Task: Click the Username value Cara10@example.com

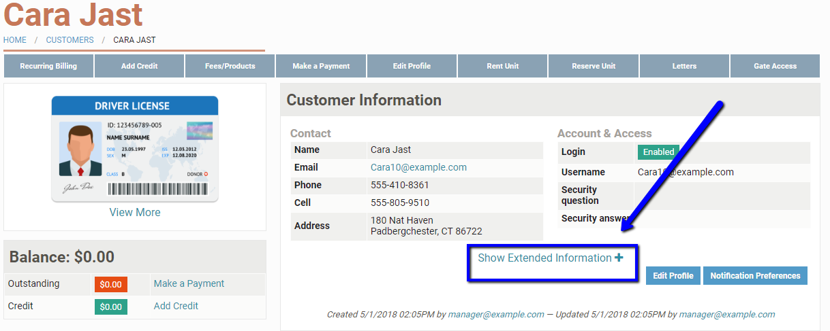Action: coord(686,172)
